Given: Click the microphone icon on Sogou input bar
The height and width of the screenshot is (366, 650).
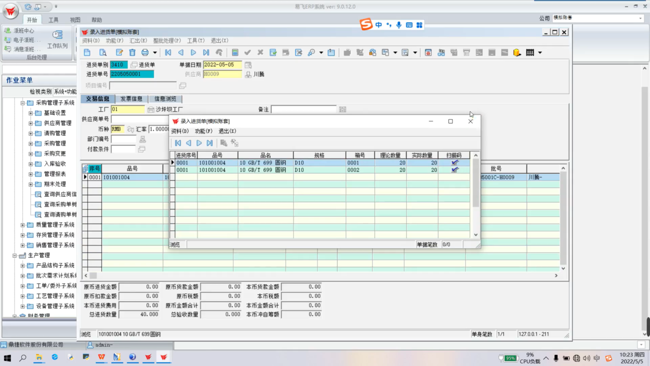Looking at the screenshot, I should pos(399,25).
